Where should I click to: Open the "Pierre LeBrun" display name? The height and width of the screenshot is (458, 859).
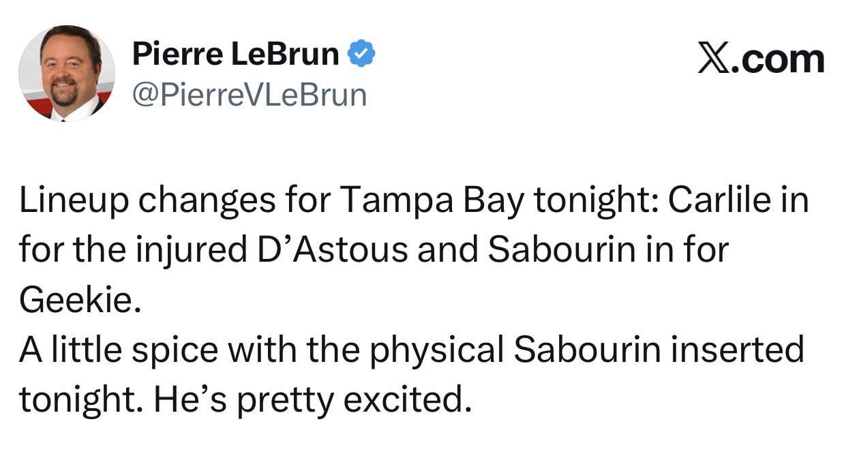pyautogui.click(x=235, y=55)
